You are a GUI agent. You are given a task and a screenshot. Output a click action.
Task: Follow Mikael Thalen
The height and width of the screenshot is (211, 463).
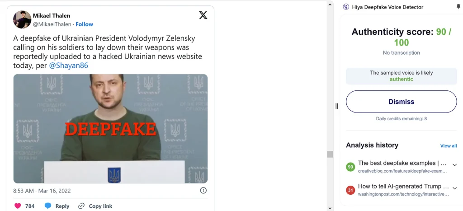tap(84, 24)
